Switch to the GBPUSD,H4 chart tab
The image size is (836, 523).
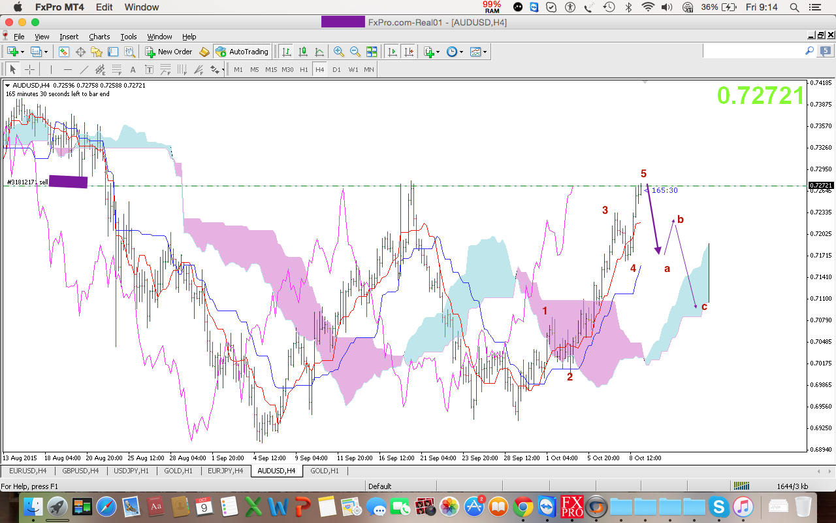[81, 471]
